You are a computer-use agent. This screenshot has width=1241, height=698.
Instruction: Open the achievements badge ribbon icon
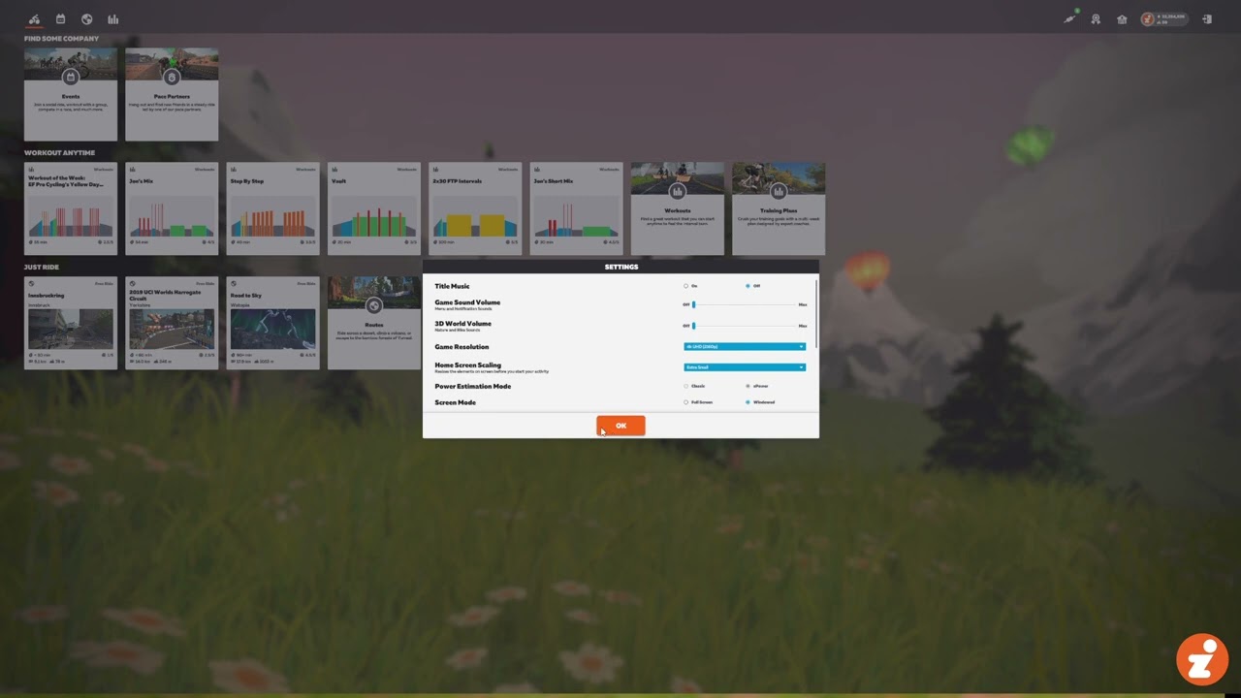click(1096, 18)
